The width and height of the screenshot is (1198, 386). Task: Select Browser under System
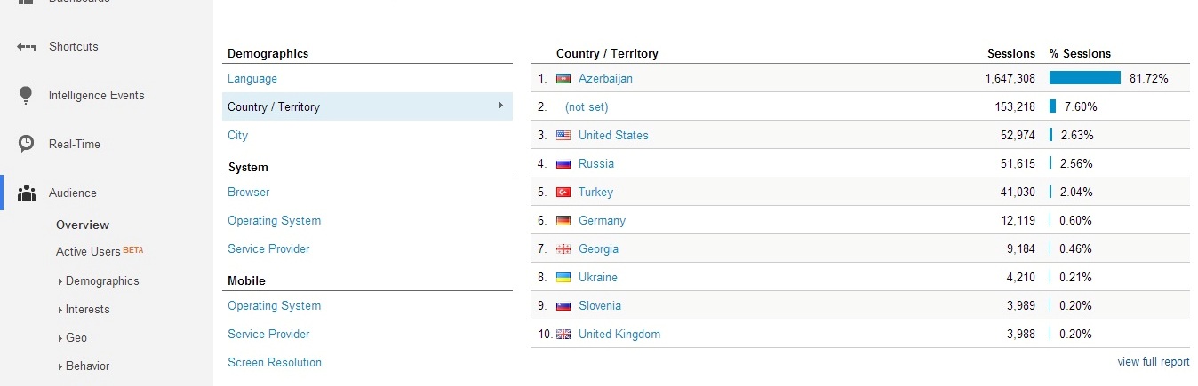click(249, 192)
